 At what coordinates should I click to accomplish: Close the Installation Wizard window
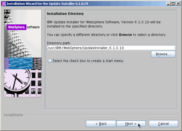pyautogui.click(x=178, y=3)
